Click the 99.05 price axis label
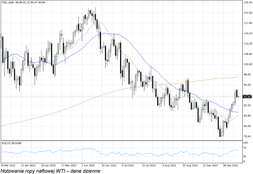This screenshot has height=174, width=253. (248, 74)
